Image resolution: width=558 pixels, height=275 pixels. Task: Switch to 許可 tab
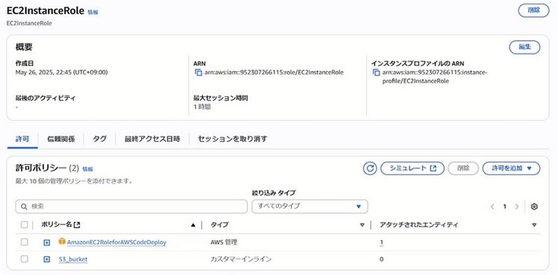pyautogui.click(x=22, y=139)
